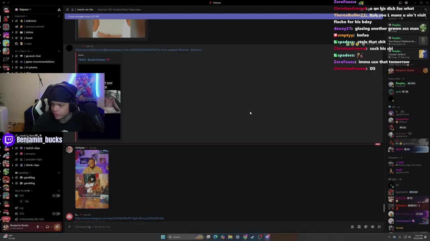Image resolution: width=430 pixels, height=241 pixels.
Task: Open the instagram.com reel link
Action: (x=119, y=218)
